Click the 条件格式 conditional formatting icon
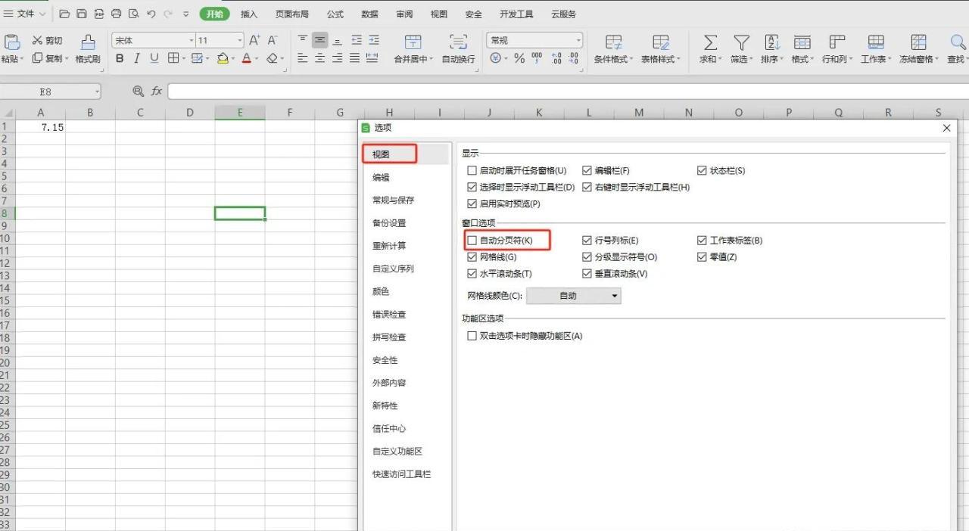Viewport: 969px width, 531px height. point(614,42)
